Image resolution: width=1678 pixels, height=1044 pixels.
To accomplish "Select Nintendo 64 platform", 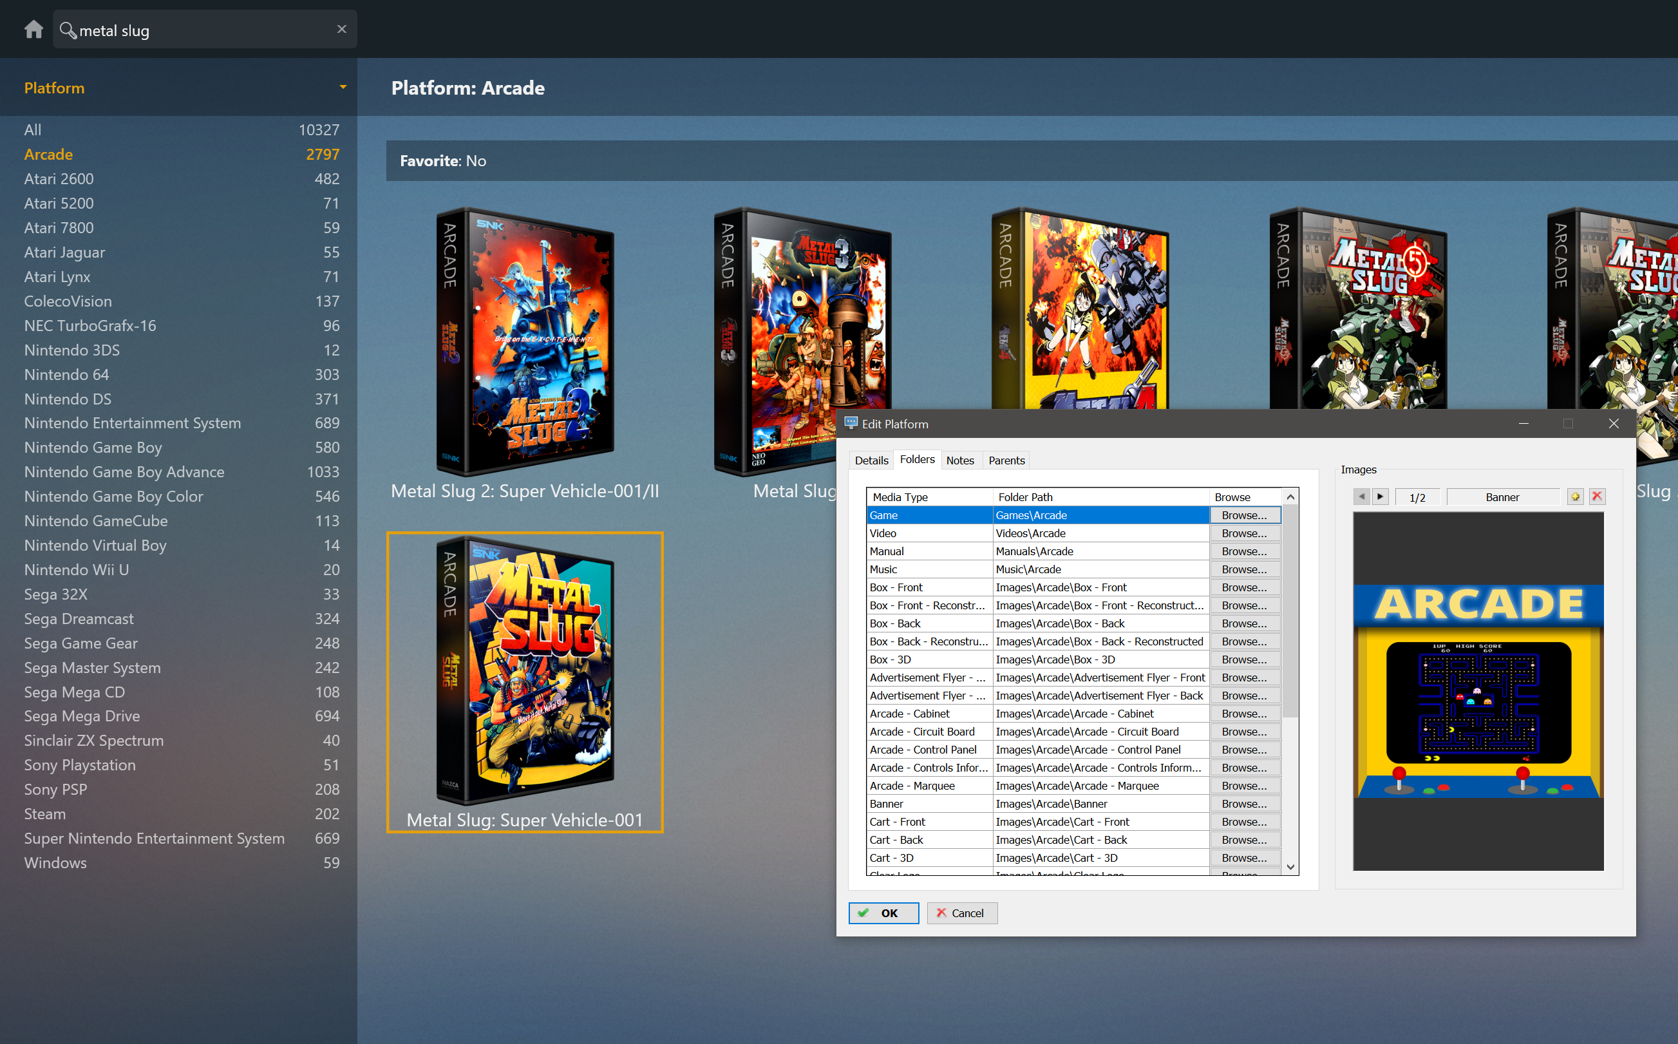I will (x=182, y=374).
